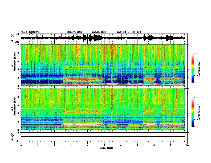Click the "4" kHz tick on ch.2 spectrogram

pyautogui.click(x=19, y=113)
